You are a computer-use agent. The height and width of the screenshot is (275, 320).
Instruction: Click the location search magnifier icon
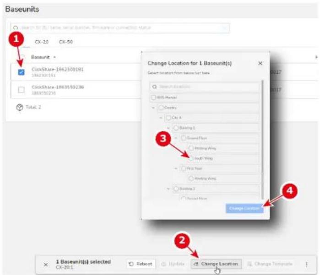click(x=154, y=87)
